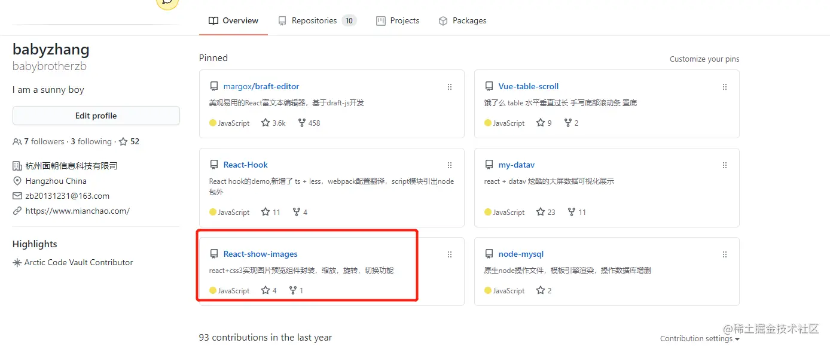Open the React-Hook repository link
Screen dimensions: 830x346
tap(246, 165)
